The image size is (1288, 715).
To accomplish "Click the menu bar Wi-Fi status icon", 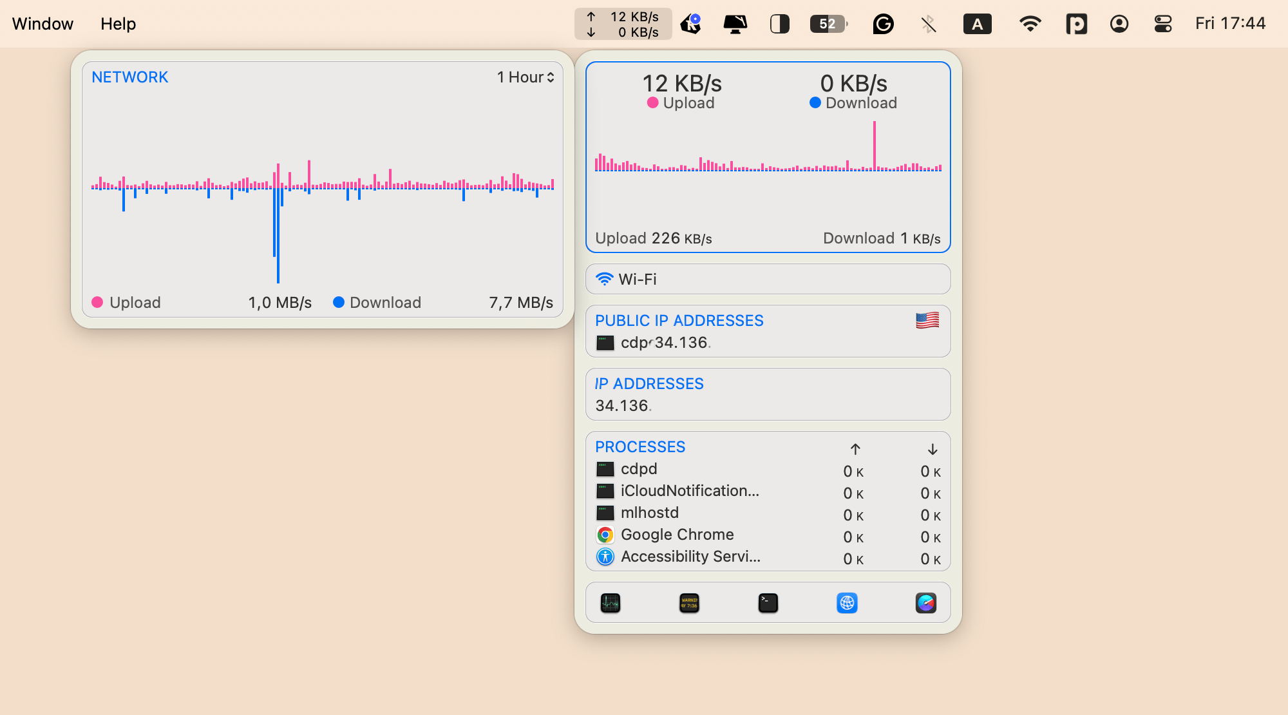I will coord(1030,24).
